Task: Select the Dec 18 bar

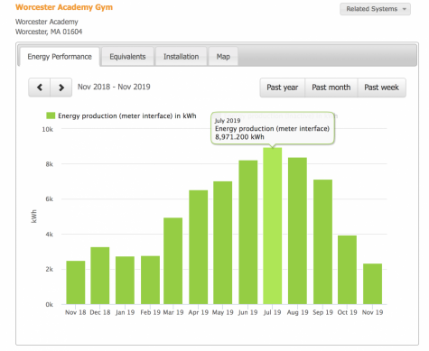Action: (100, 275)
